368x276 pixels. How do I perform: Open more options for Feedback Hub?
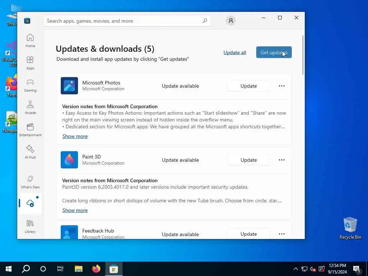[282, 234]
